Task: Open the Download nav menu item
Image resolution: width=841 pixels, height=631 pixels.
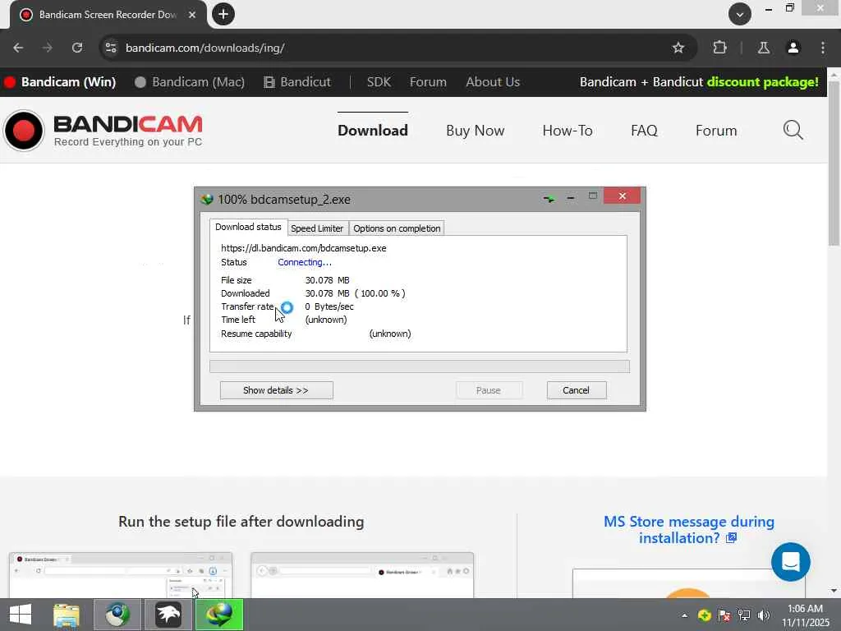Action: 373,131
